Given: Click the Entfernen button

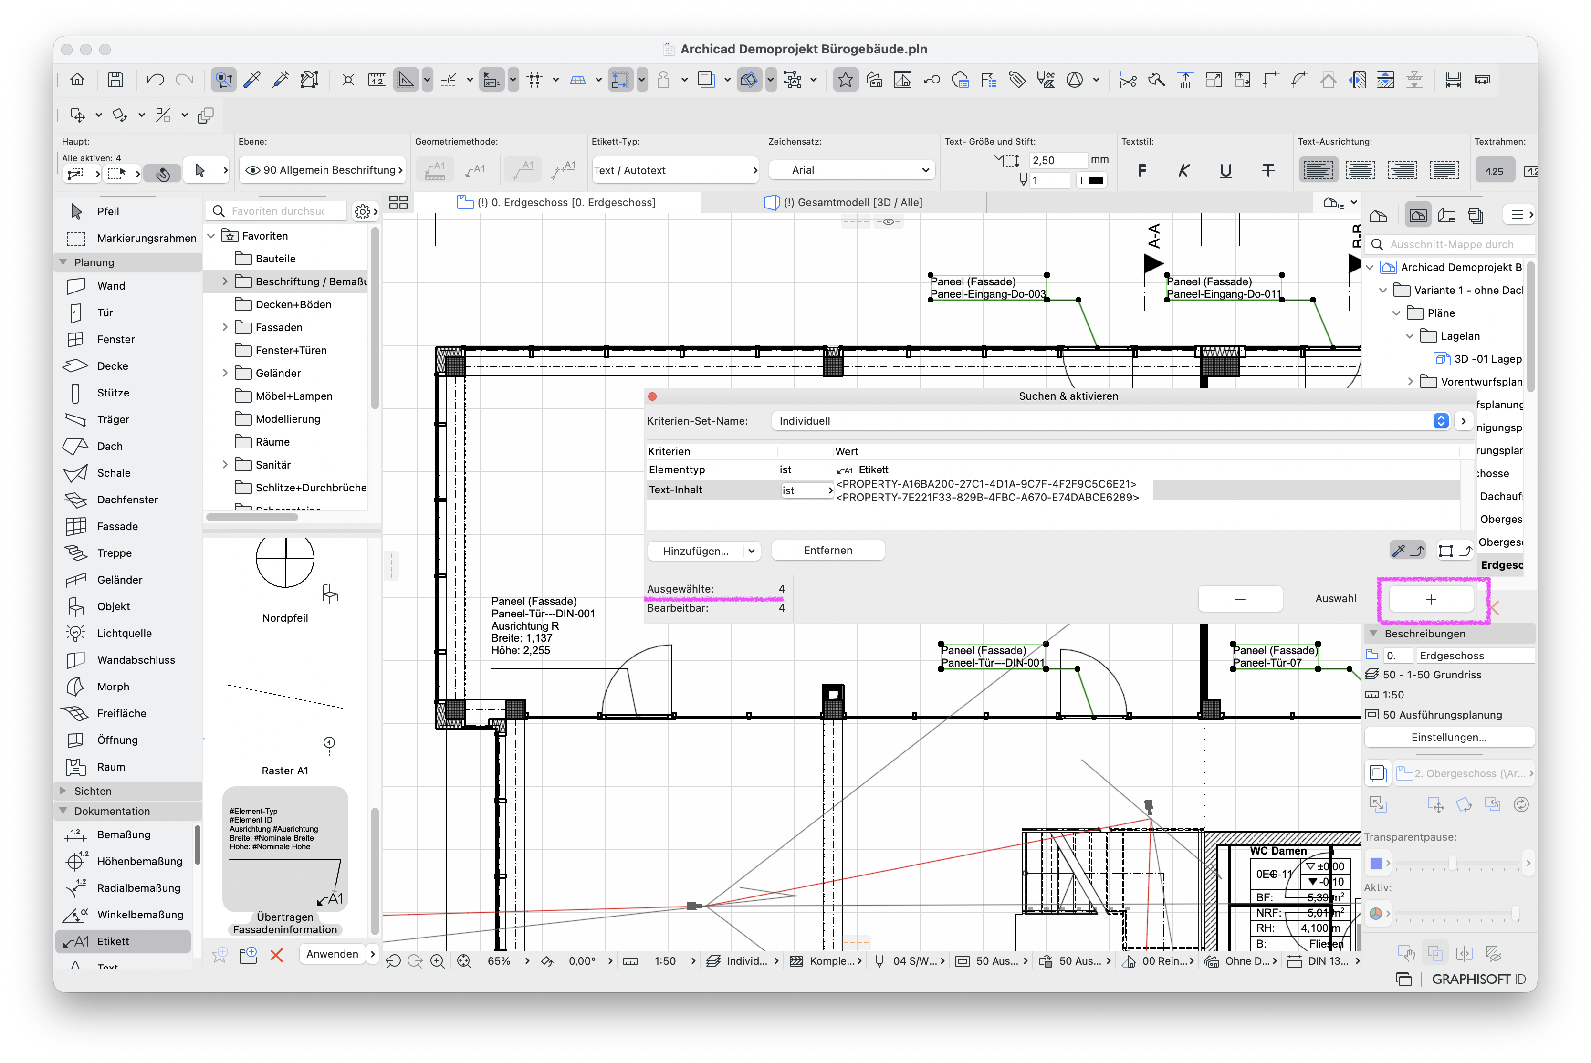Looking at the screenshot, I should [x=827, y=551].
